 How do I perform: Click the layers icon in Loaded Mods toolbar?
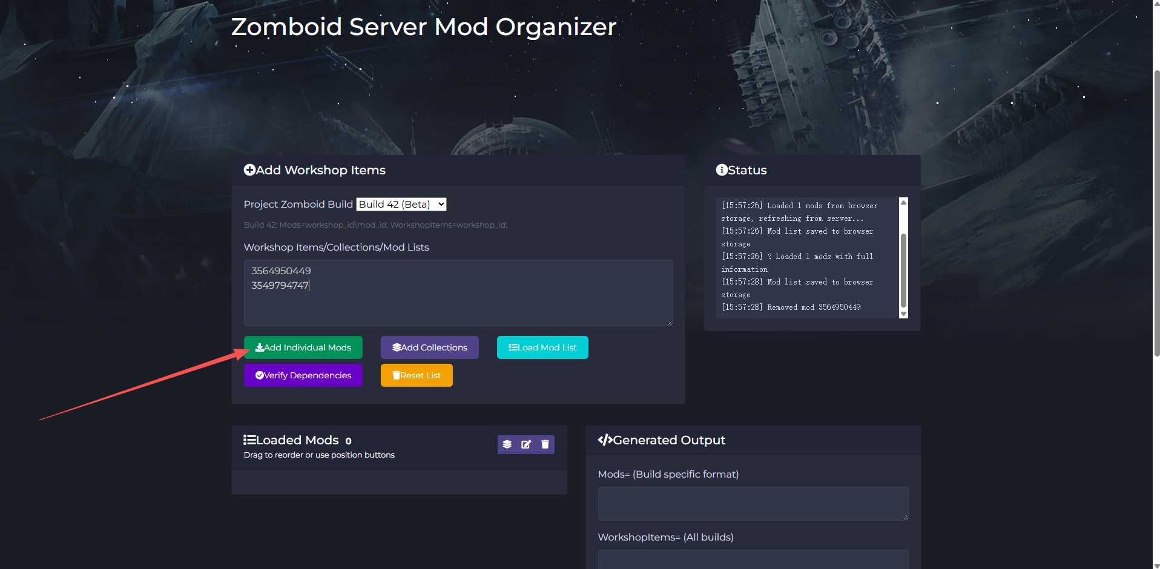pyautogui.click(x=507, y=444)
